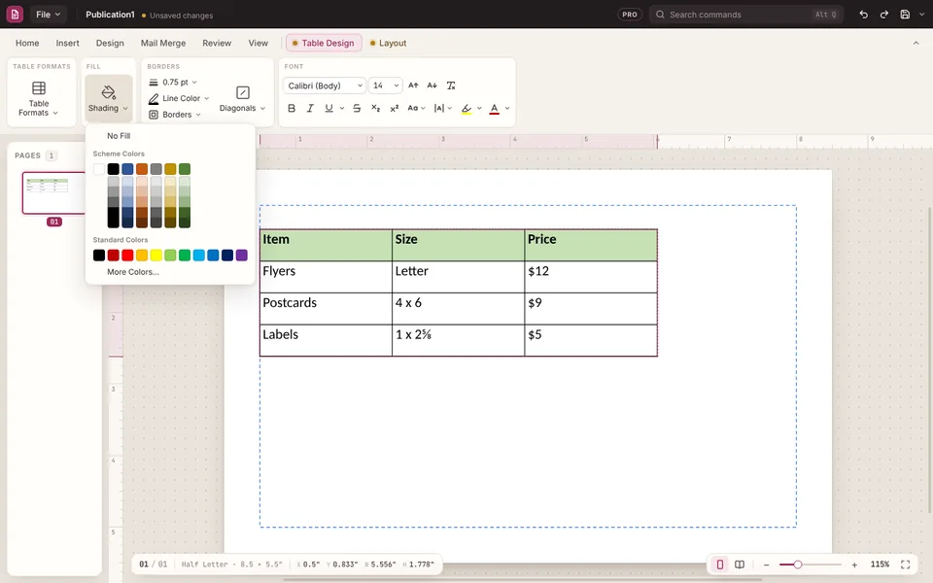This screenshot has width=933, height=583.
Task: Choose No Fill in shading menu
Action: point(119,136)
